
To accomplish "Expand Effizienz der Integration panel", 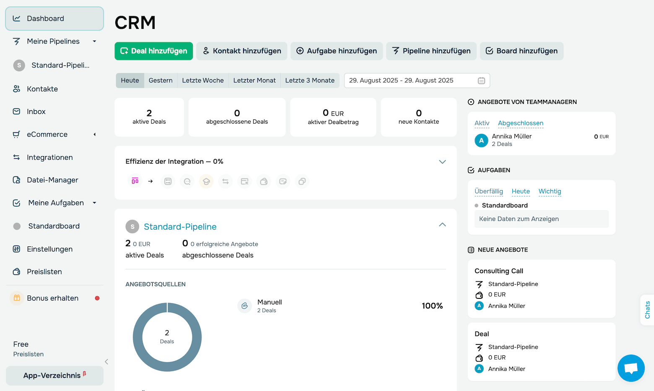I will pos(442,162).
